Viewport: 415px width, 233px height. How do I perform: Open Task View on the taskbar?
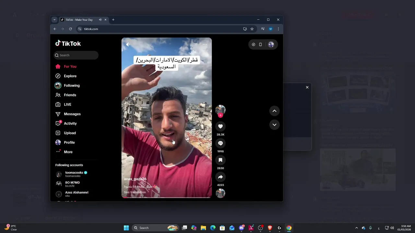[184, 228]
